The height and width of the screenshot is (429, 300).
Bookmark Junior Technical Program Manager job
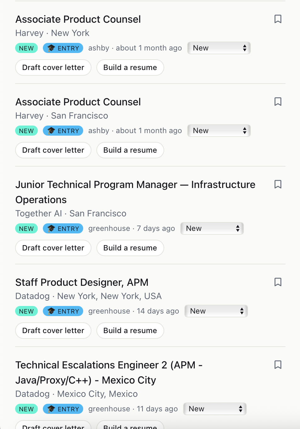point(278,184)
